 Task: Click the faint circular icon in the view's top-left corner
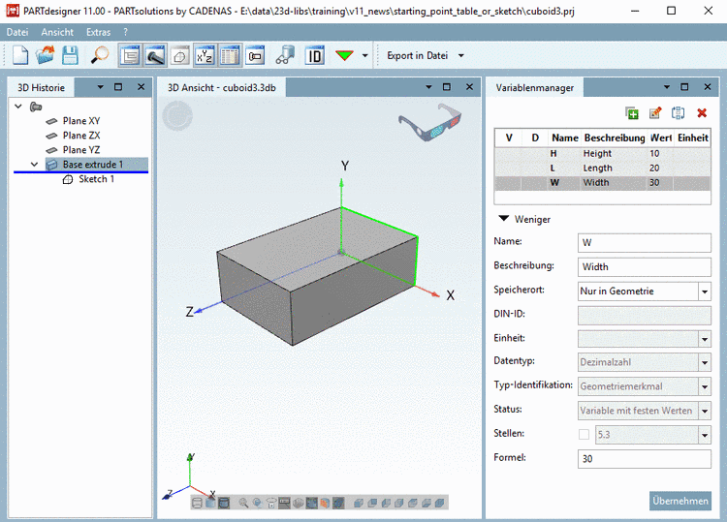(x=177, y=116)
